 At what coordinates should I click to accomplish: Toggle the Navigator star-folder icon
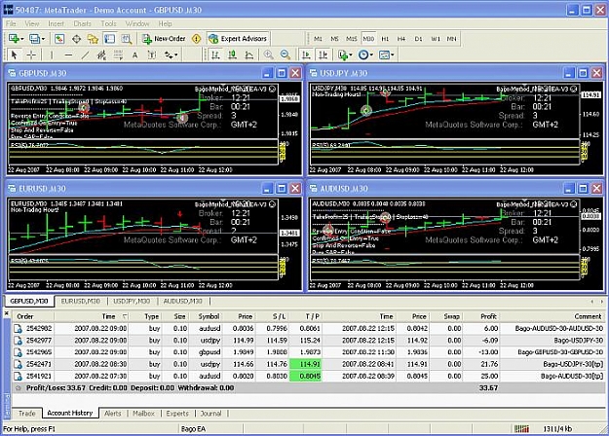[x=93, y=39]
